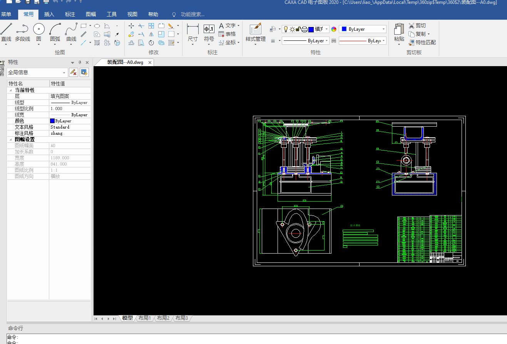Image resolution: width=507 pixels, height=344 pixels.
Task: Open the layer dropdown showing 填充
Action: coord(306,29)
